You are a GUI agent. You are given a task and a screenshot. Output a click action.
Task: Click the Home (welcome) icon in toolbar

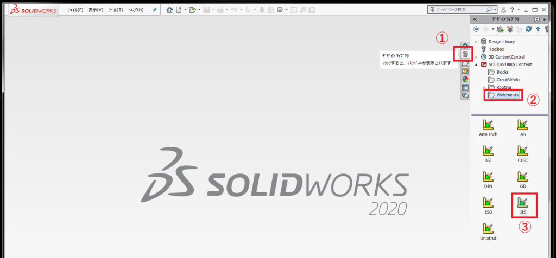point(169,10)
